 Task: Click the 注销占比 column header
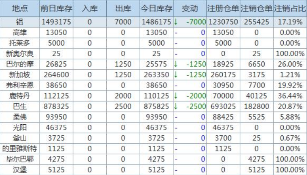pyautogui.click(x=290, y=8)
